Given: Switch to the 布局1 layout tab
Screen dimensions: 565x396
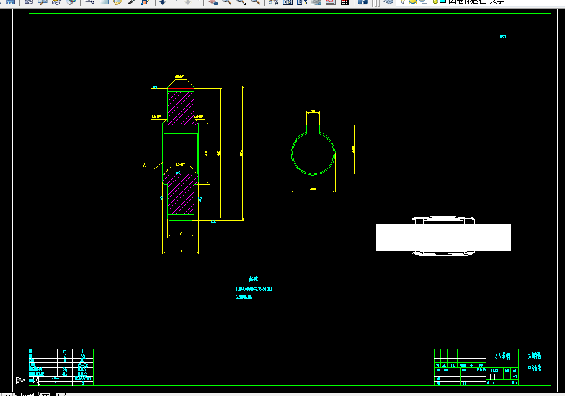Looking at the screenshot, I should [51, 394].
